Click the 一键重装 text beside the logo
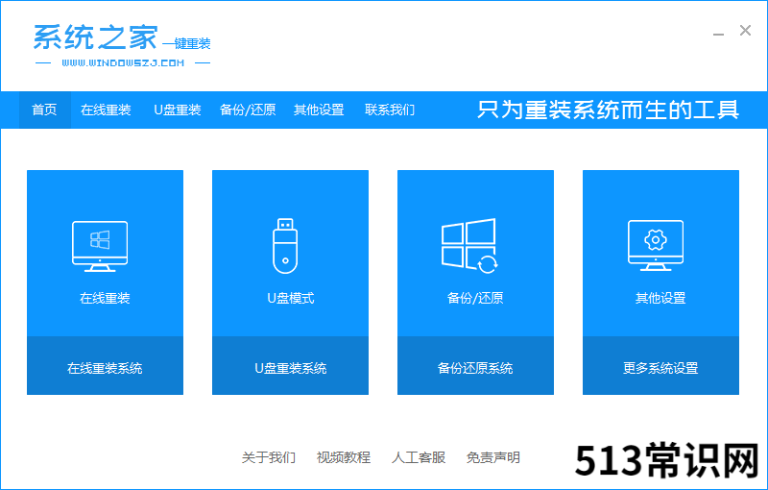The image size is (768, 490). click(186, 44)
